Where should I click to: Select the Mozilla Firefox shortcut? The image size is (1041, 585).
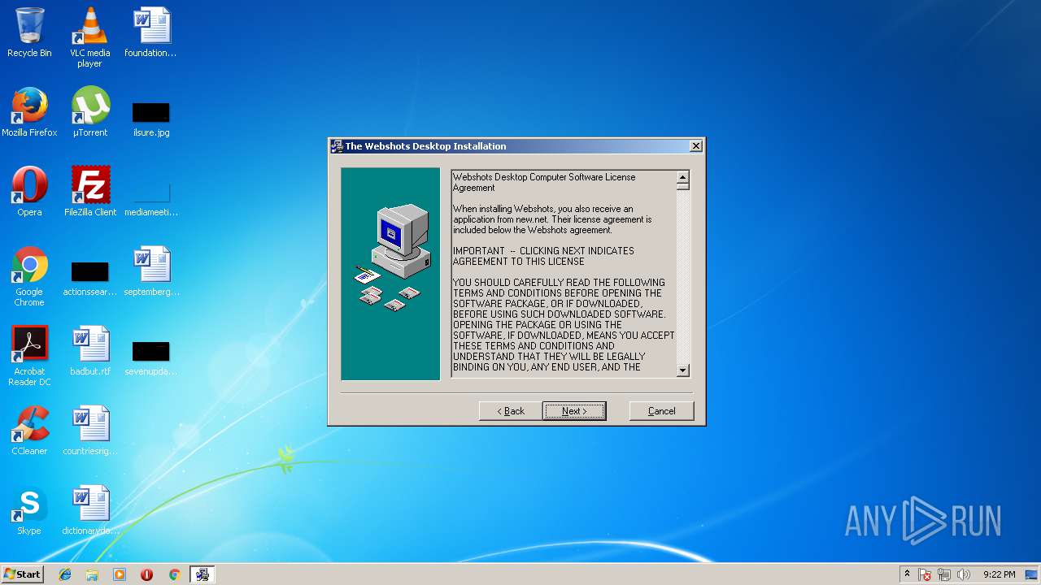coord(29,112)
